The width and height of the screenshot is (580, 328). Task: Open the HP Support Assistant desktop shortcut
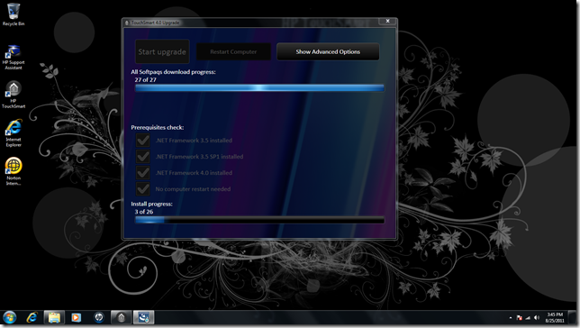pyautogui.click(x=14, y=58)
